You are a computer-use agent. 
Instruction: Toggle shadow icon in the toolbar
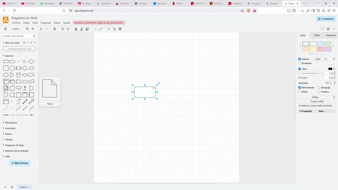pyautogui.click(x=87, y=29)
